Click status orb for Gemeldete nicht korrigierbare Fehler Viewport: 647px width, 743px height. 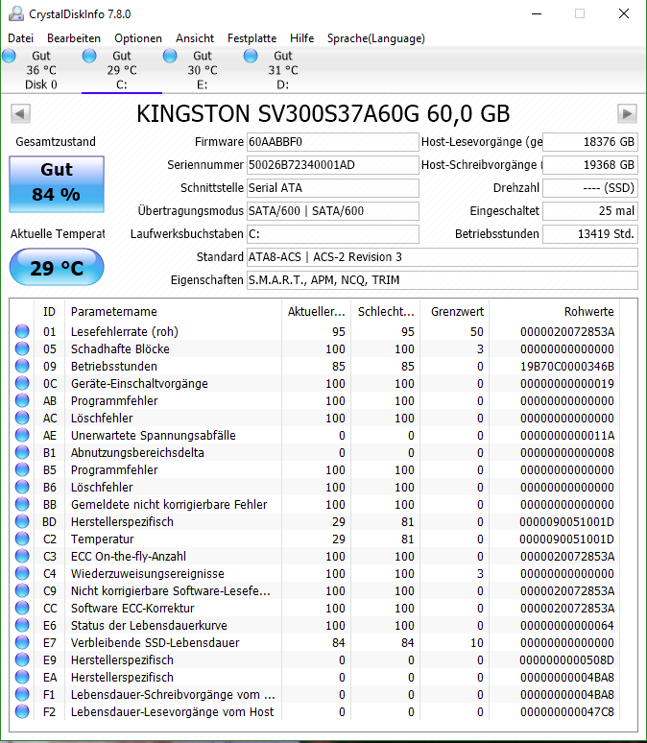coord(22,504)
